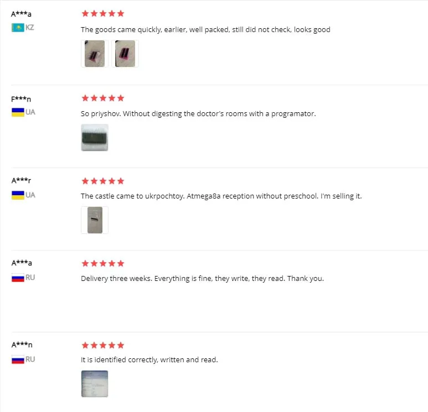Viewport: 428px width, 412px height.
Task: Open the photo attached to A***r's review
Action: 94,220
